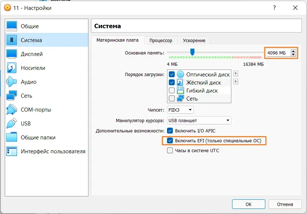Click the Оптический диск icon in boot order
307x214 pixels.
tap(181, 74)
